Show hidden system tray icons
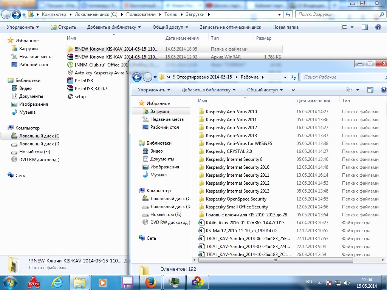The width and height of the screenshot is (387, 290). coord(319,283)
